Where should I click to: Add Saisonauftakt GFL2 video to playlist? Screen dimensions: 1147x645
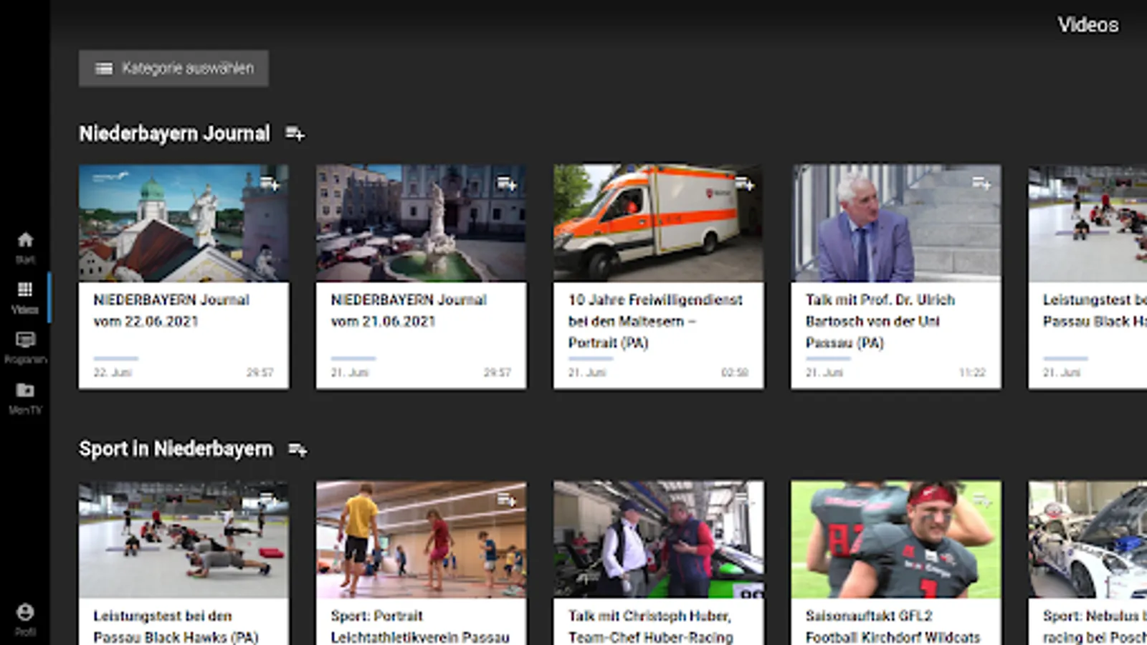click(x=981, y=500)
